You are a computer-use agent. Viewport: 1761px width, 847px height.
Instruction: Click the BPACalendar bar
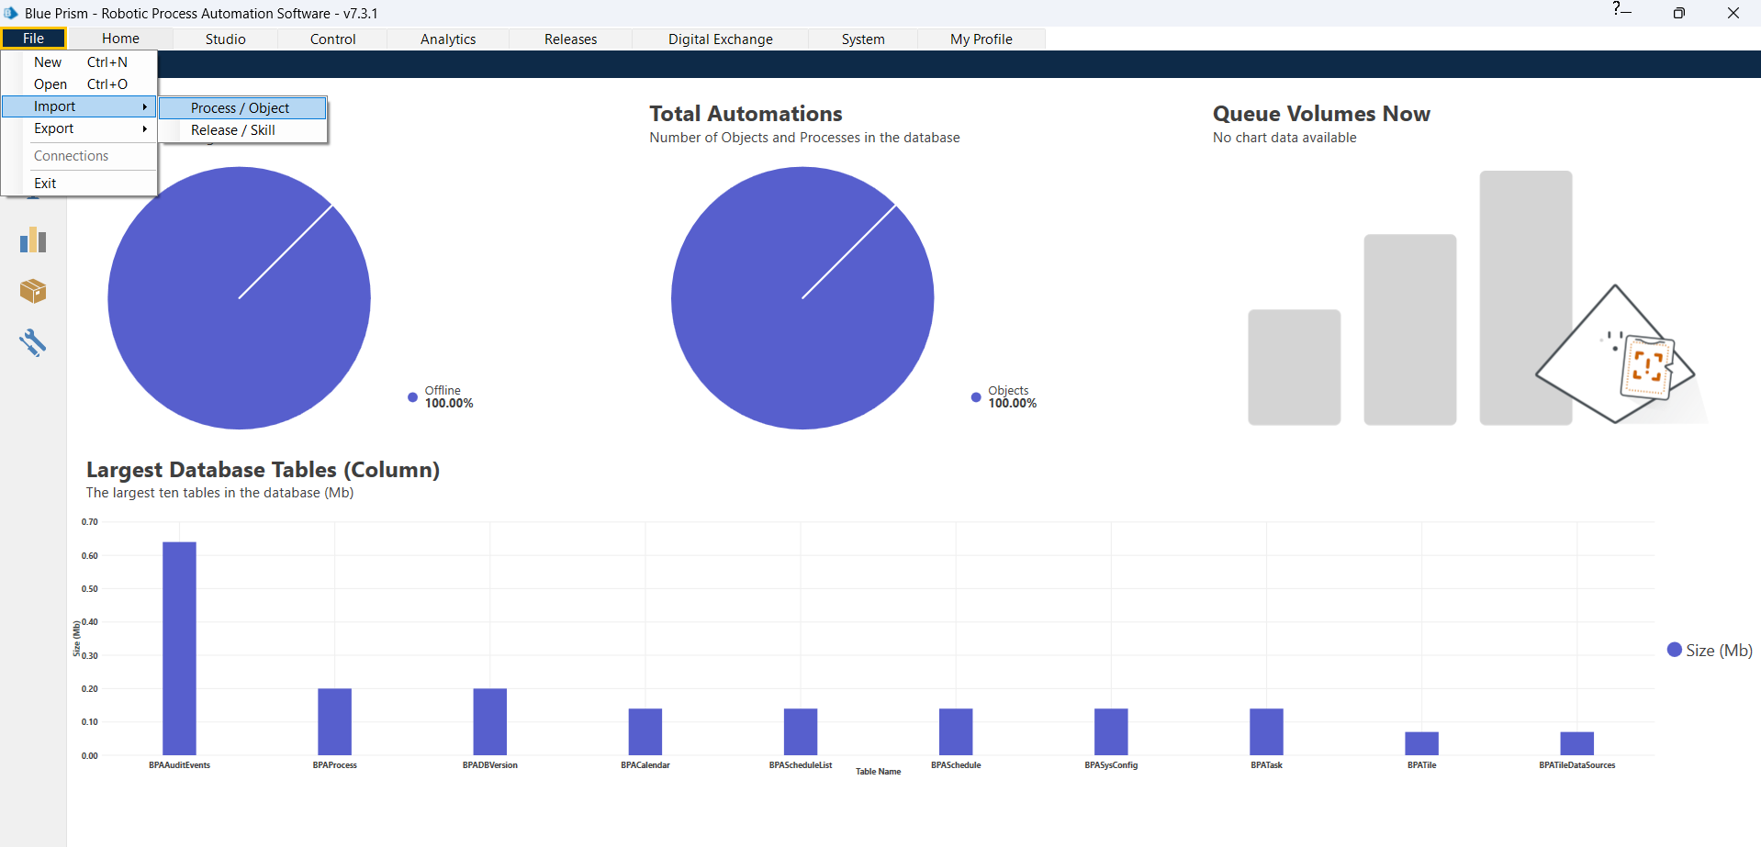pos(645,732)
